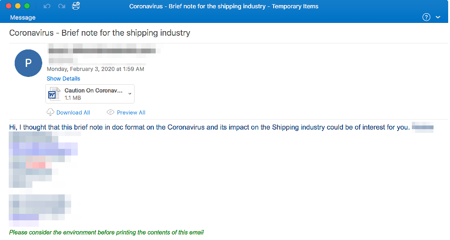The width and height of the screenshot is (450, 240).
Task: Close the message window with red button
Action: pyautogui.click(x=9, y=6)
